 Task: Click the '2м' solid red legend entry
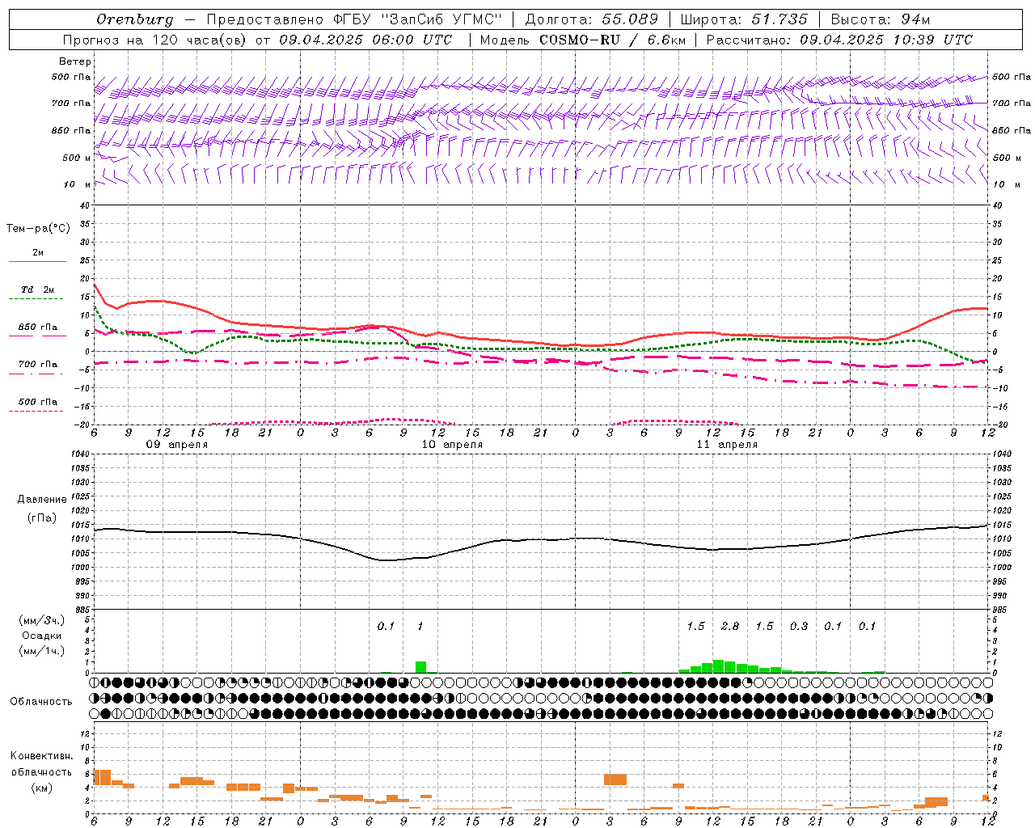pyautogui.click(x=38, y=253)
